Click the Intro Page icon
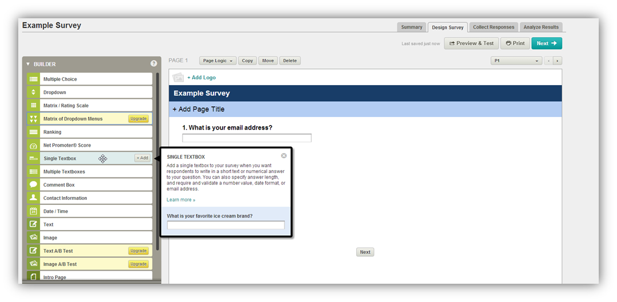Image resolution: width=617 pixels, height=302 pixels. [34, 277]
